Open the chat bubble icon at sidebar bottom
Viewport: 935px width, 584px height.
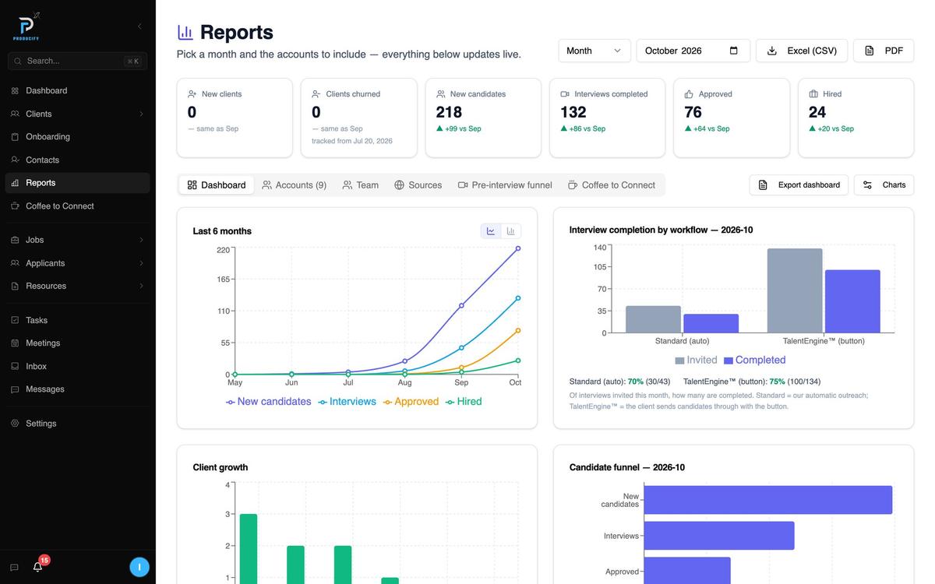(14, 568)
